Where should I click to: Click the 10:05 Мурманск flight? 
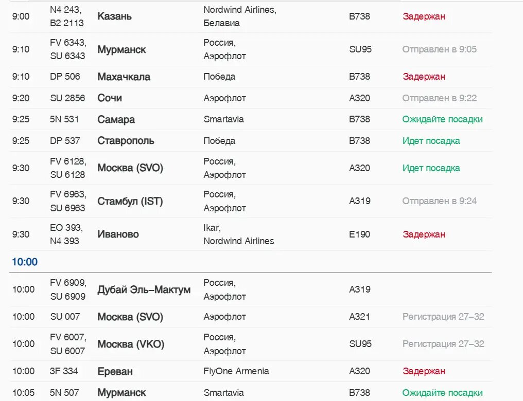tap(121, 393)
